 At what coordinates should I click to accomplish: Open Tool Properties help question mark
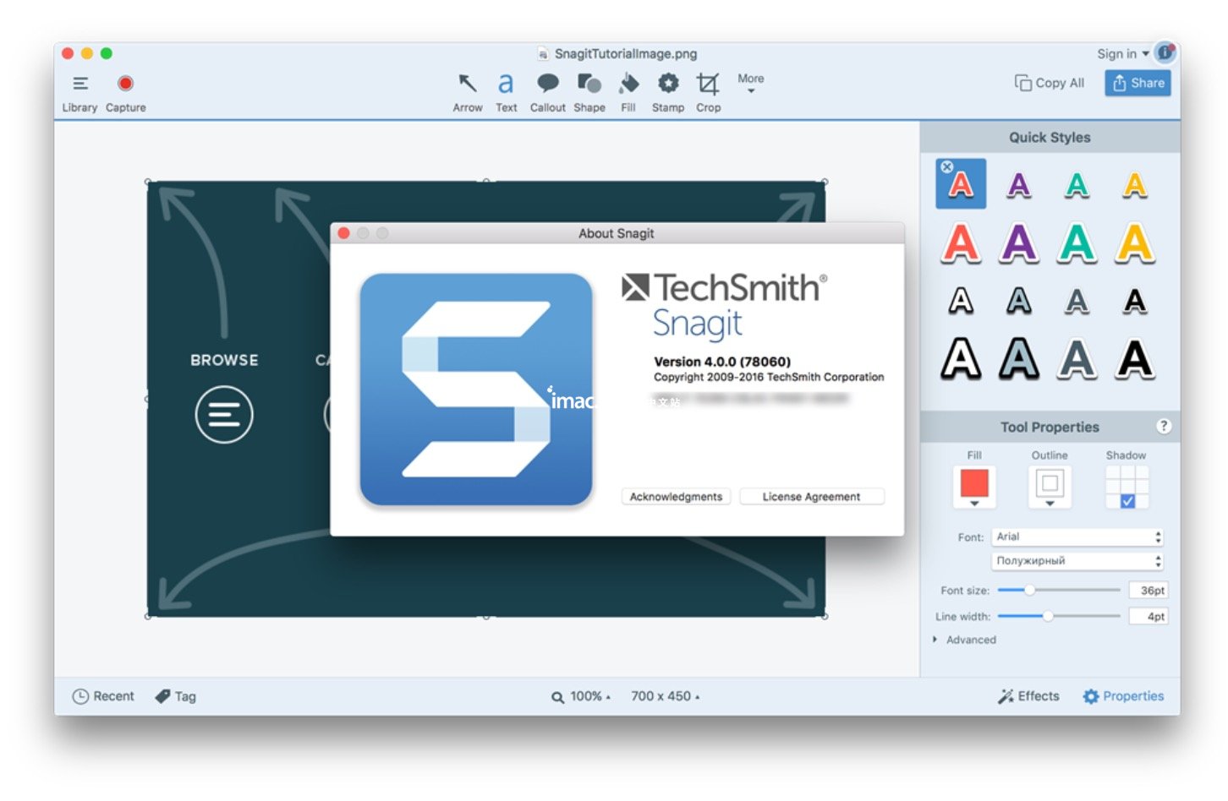click(1164, 426)
